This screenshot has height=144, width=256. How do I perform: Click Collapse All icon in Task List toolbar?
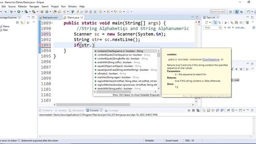coord(241,22)
